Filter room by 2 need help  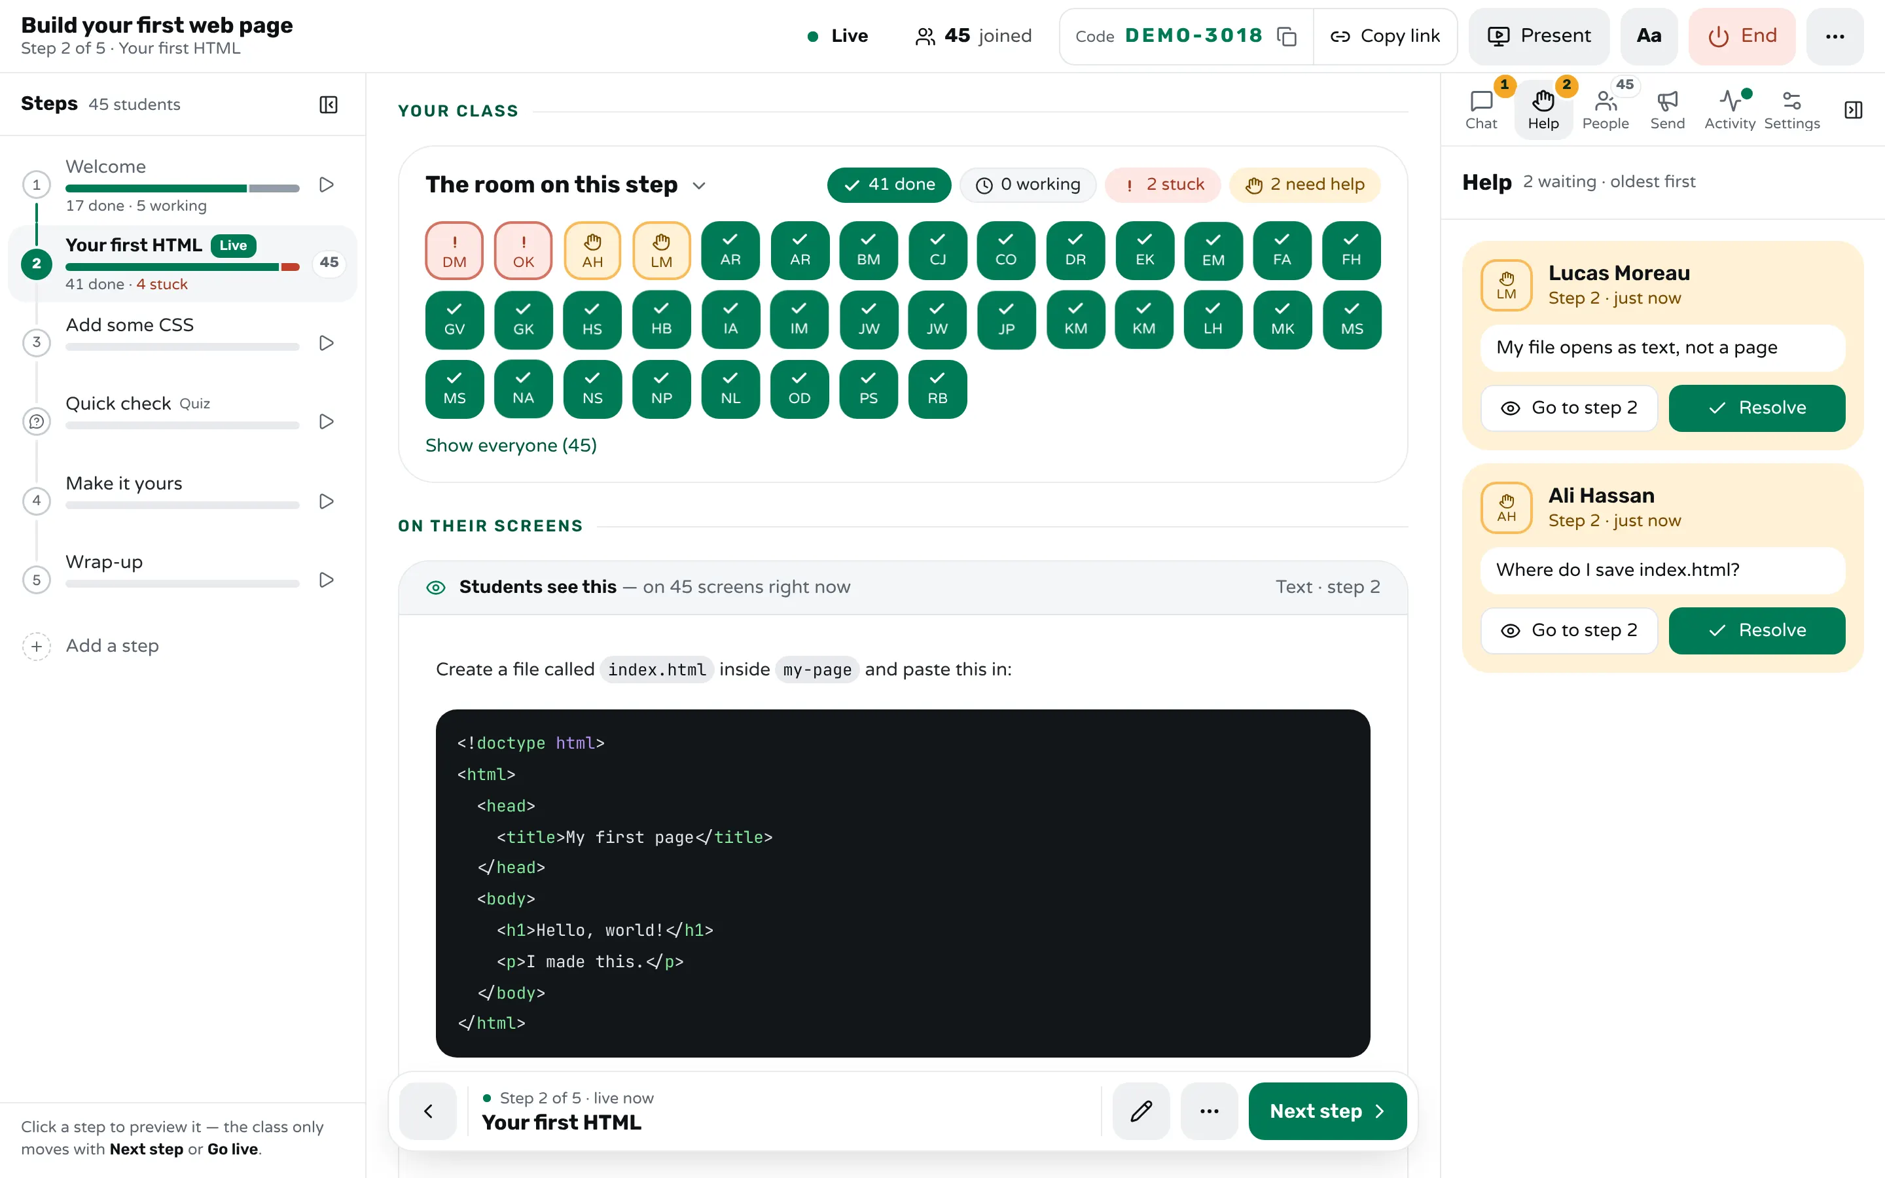[1304, 185]
